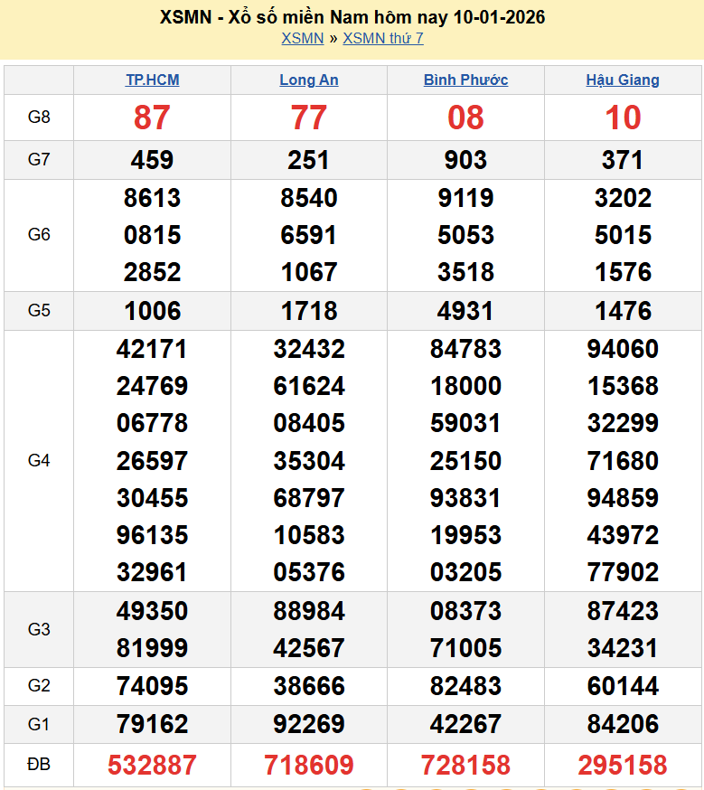
Task: Click the page title dated 10-01-2026
Action: point(352,17)
